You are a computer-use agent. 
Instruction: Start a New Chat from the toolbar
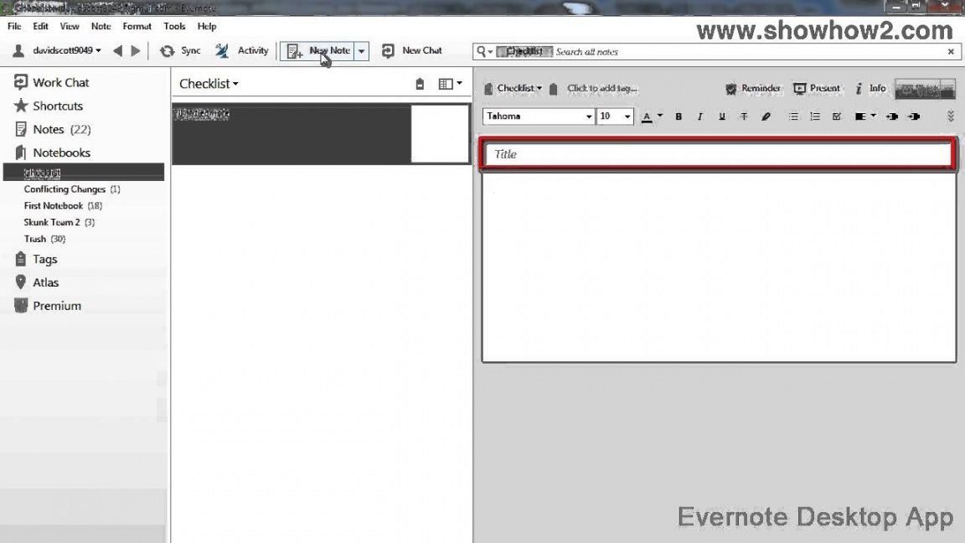click(388, 51)
